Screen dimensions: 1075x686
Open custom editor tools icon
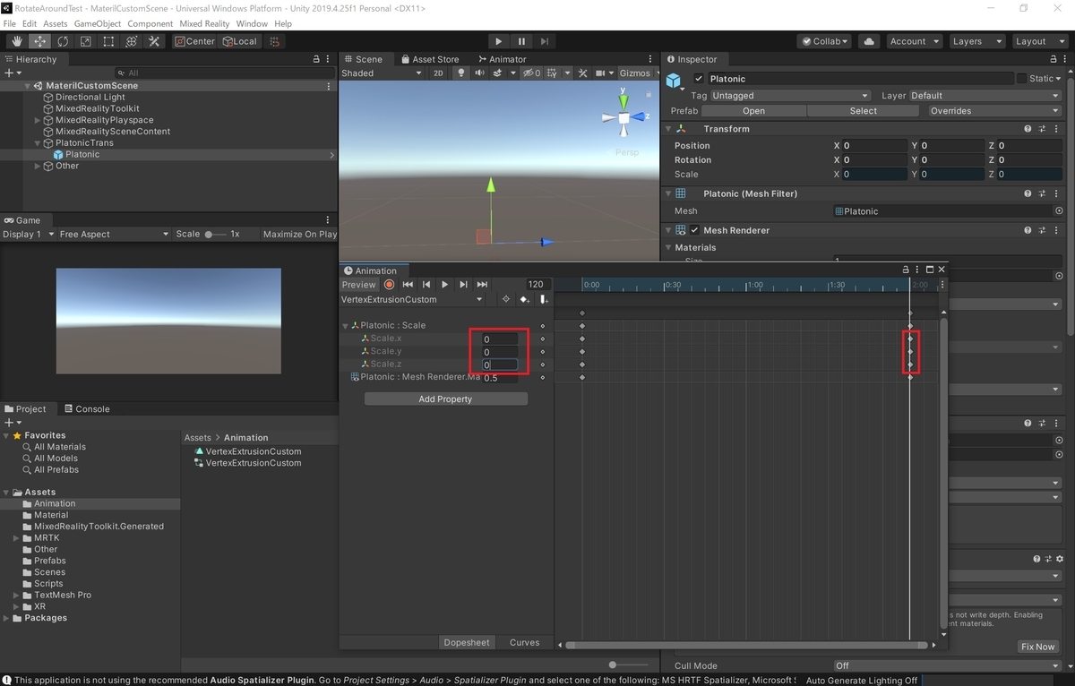[x=154, y=41]
